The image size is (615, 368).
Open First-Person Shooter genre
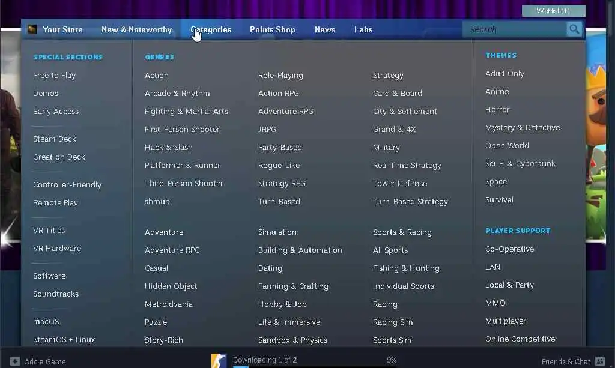(x=182, y=129)
